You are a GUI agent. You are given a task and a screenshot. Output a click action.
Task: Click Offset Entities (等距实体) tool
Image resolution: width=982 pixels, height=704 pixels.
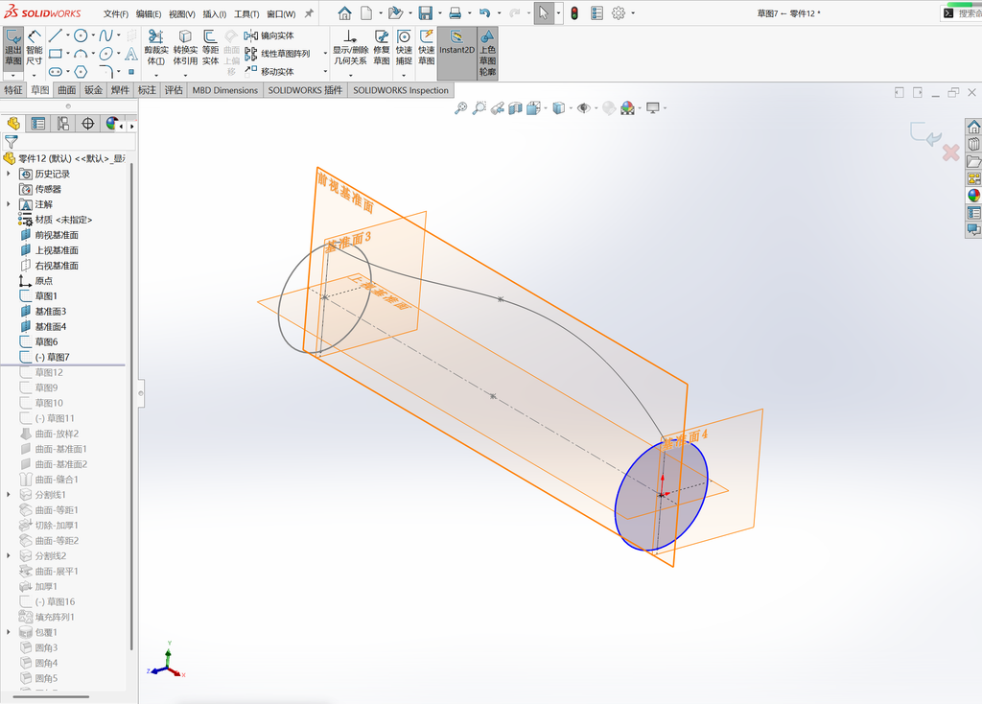click(x=210, y=48)
